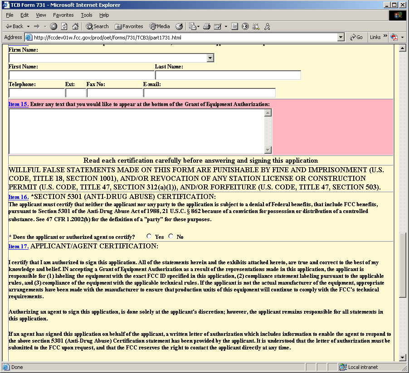Click the IE icon in title bar
409x373 pixels.
click(6, 5)
